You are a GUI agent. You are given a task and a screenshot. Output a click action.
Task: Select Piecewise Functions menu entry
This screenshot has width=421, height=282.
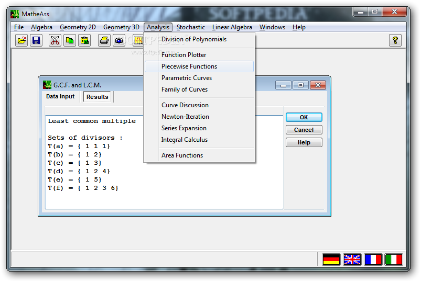click(199, 66)
